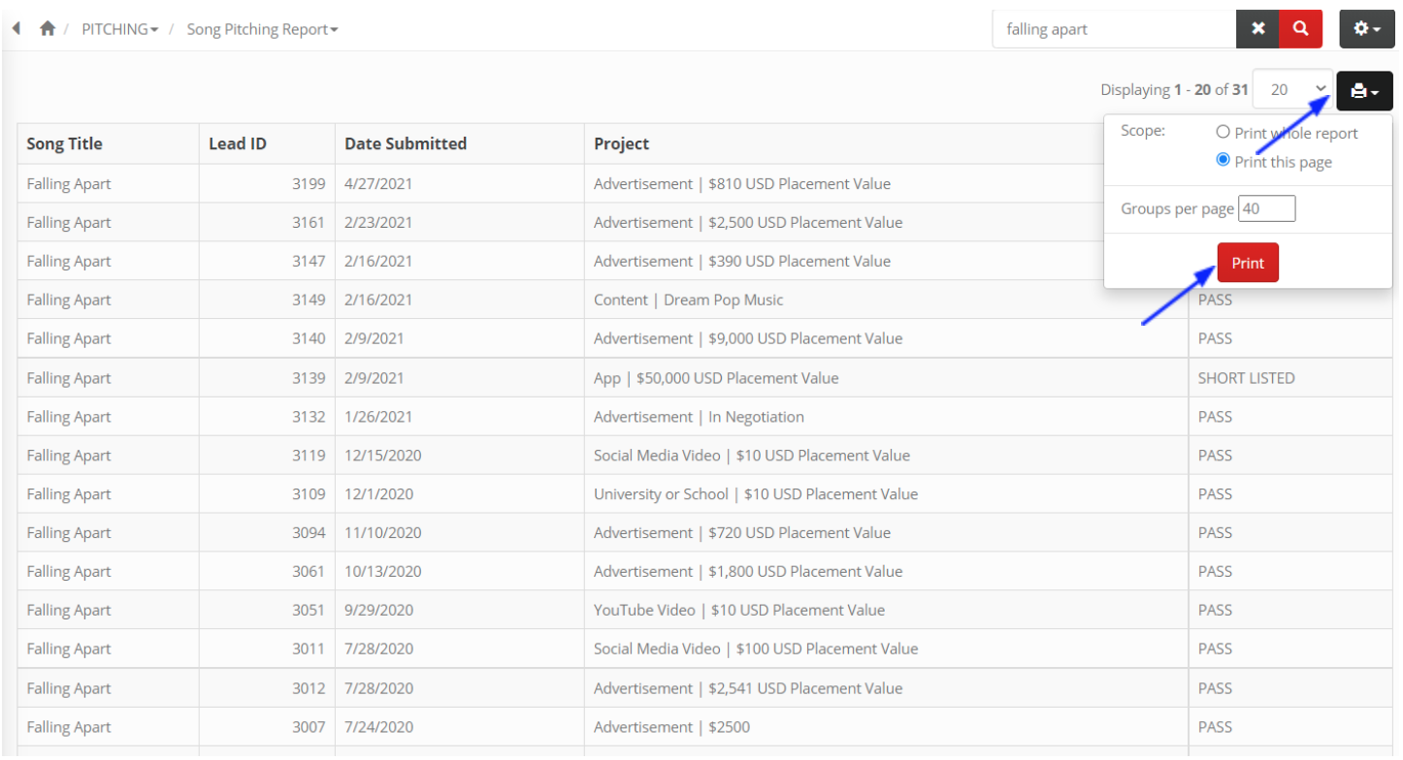Viewport: 1403px width, 760px height.
Task: Select Lead ID 3161 cell
Action: (267, 222)
